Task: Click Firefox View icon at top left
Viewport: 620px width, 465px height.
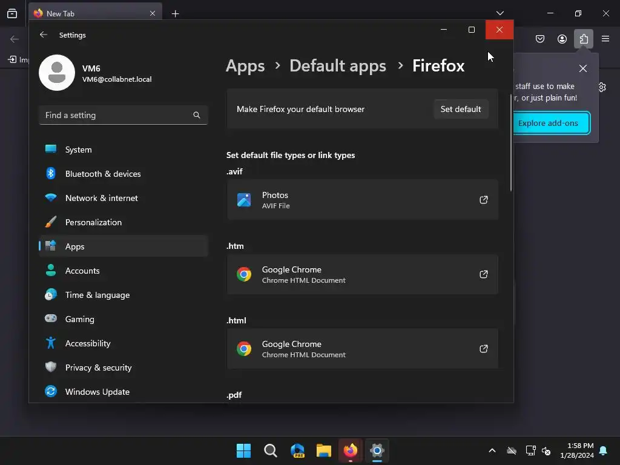Action: tap(12, 13)
